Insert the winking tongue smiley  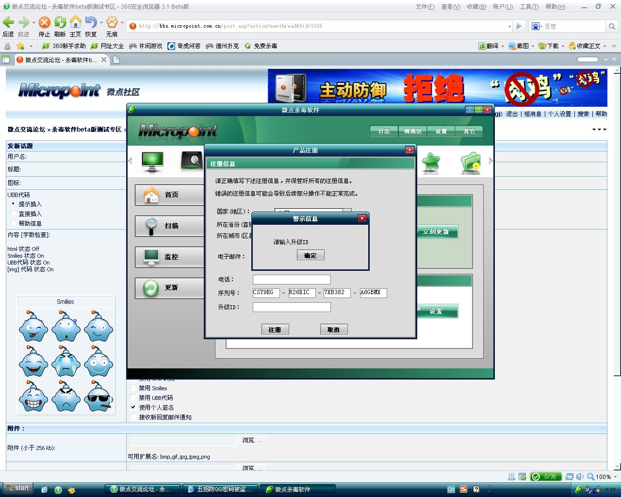(x=33, y=327)
